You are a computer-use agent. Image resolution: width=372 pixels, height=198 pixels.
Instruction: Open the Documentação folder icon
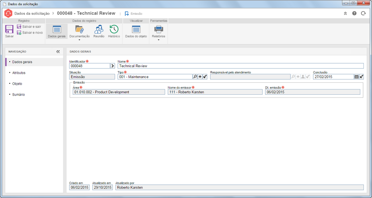79,30
